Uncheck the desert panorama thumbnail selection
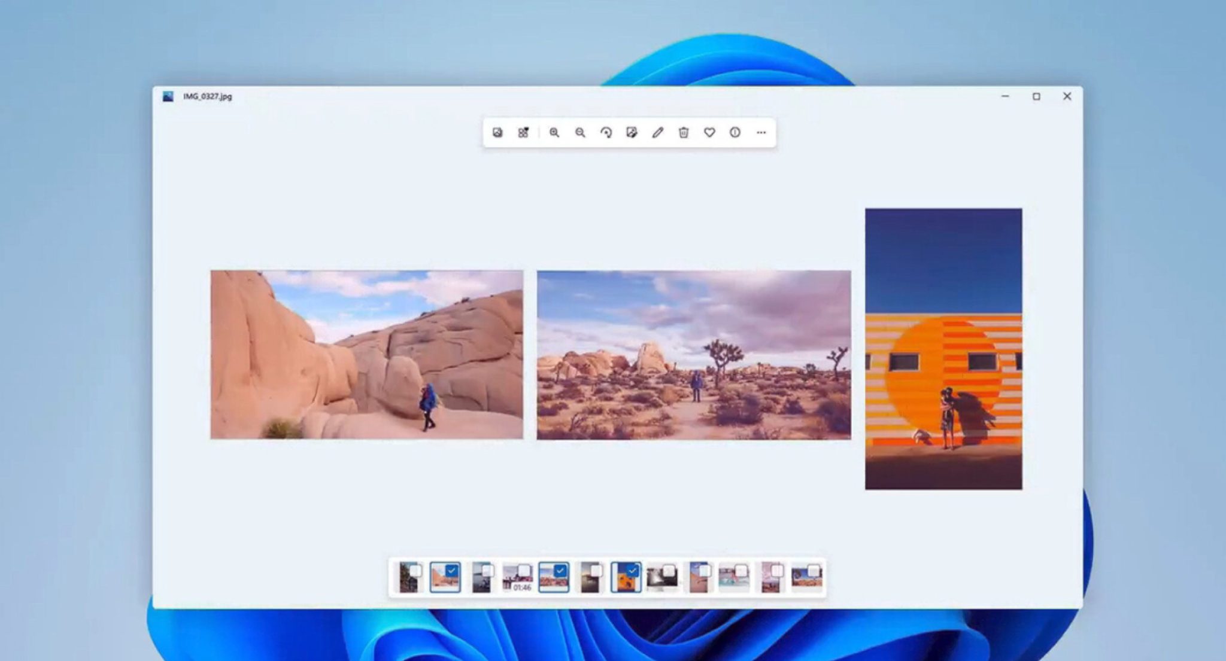This screenshot has height=661, width=1226. 560,569
